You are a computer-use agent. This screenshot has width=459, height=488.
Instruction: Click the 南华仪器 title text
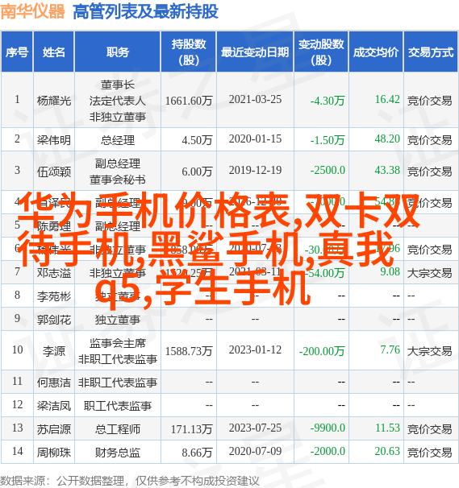coord(32,12)
